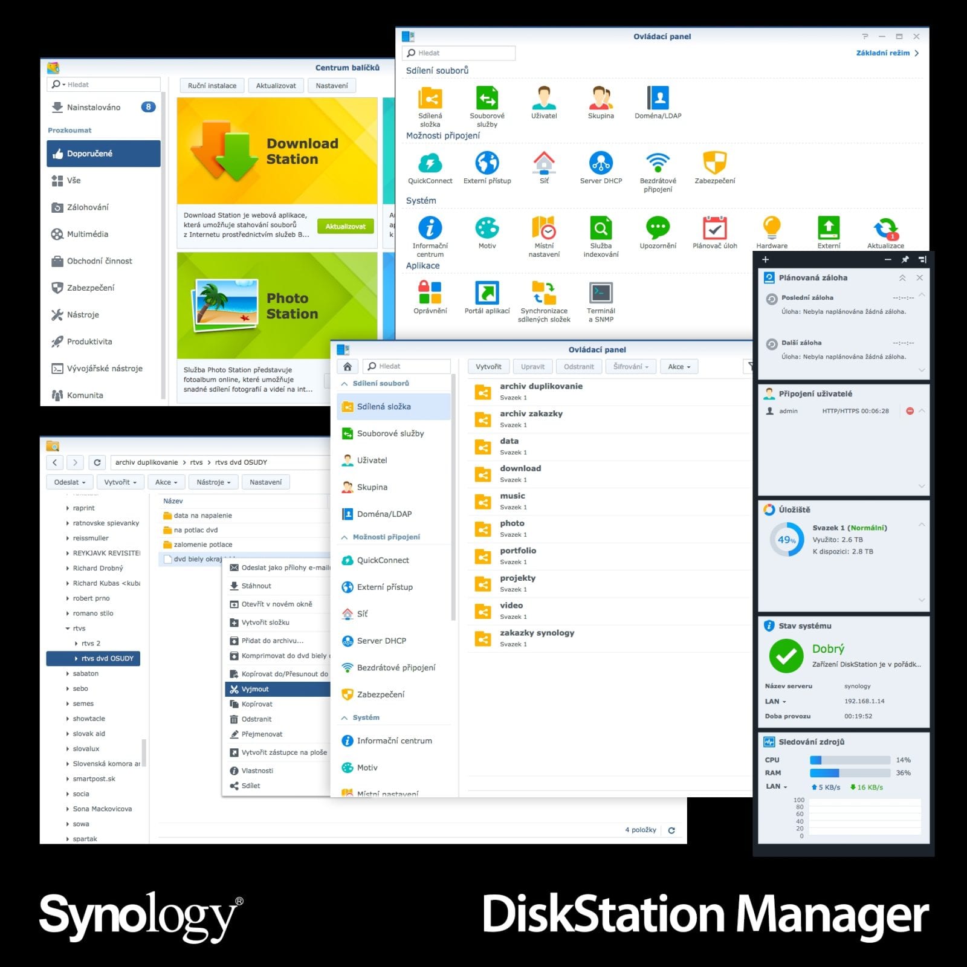Viewport: 967px width, 967px height.
Task: Collapse the Úložiště widget
Action: coord(922,525)
